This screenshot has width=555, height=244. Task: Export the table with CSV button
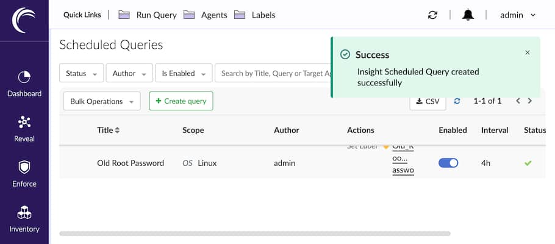click(428, 101)
